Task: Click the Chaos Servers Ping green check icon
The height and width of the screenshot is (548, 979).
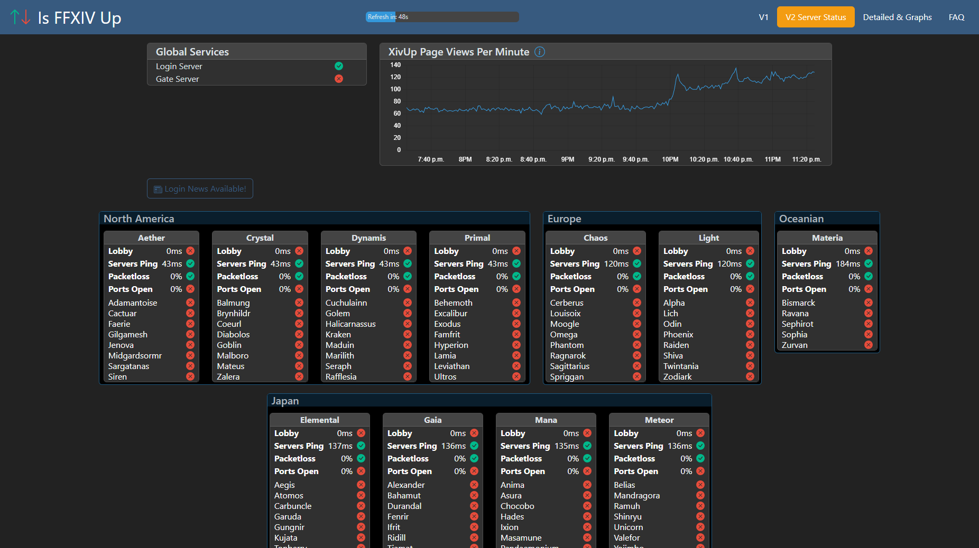Action: 637,263
